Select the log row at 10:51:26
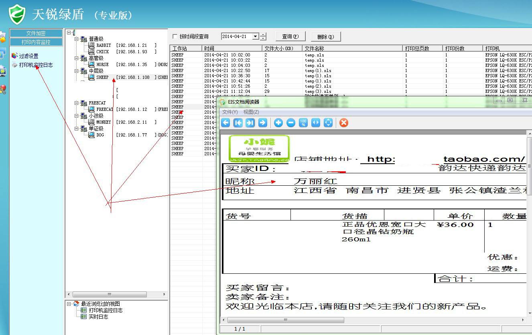This screenshot has width=532, height=335. pyautogui.click(x=351, y=86)
